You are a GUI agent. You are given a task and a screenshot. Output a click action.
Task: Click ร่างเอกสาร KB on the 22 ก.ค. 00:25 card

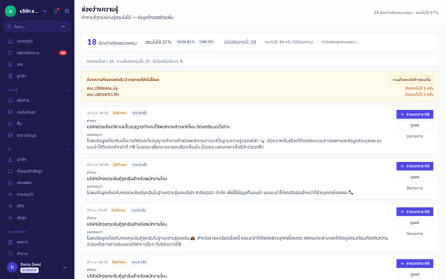[415, 114]
